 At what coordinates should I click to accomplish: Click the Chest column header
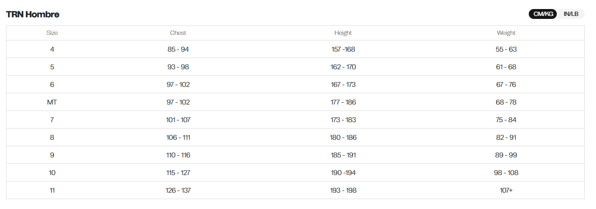point(178,33)
